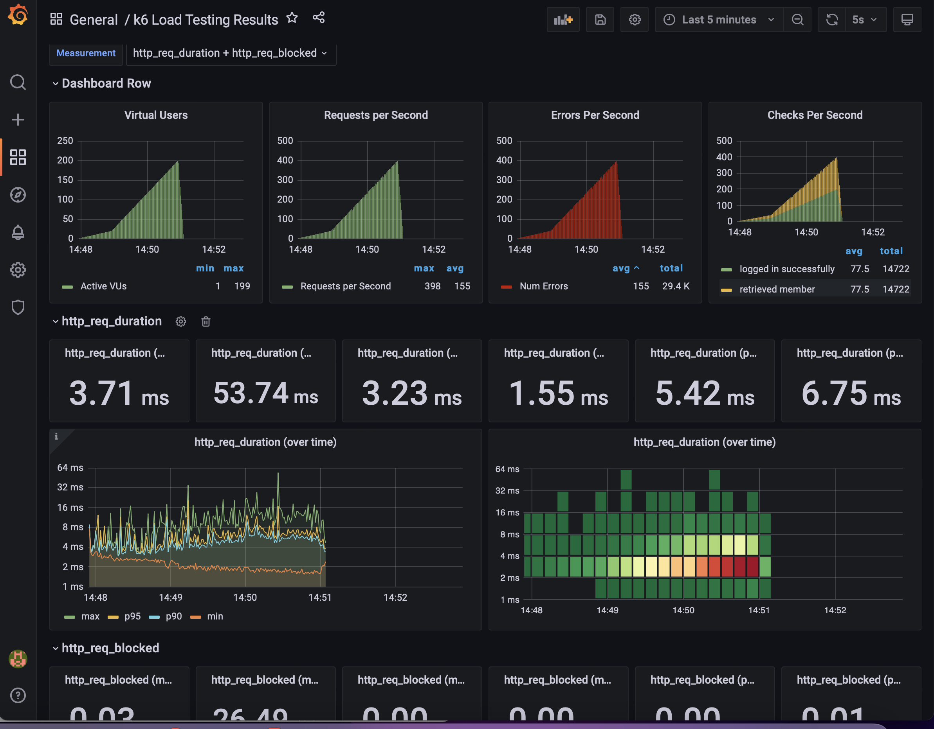934x729 pixels.
Task: Click the p95 yellow legend color swatch
Action: [x=113, y=617]
